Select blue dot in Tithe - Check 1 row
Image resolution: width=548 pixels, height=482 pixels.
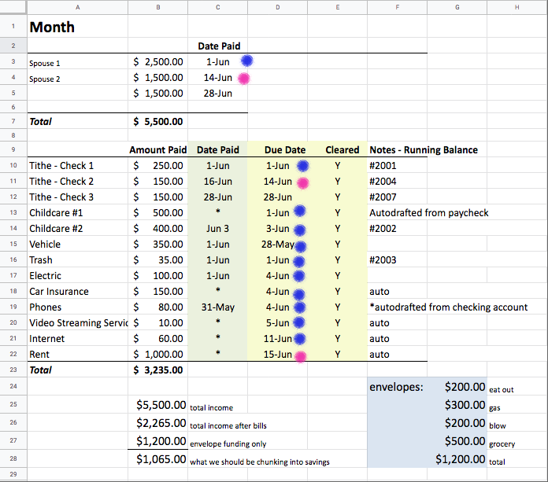pyautogui.click(x=302, y=166)
